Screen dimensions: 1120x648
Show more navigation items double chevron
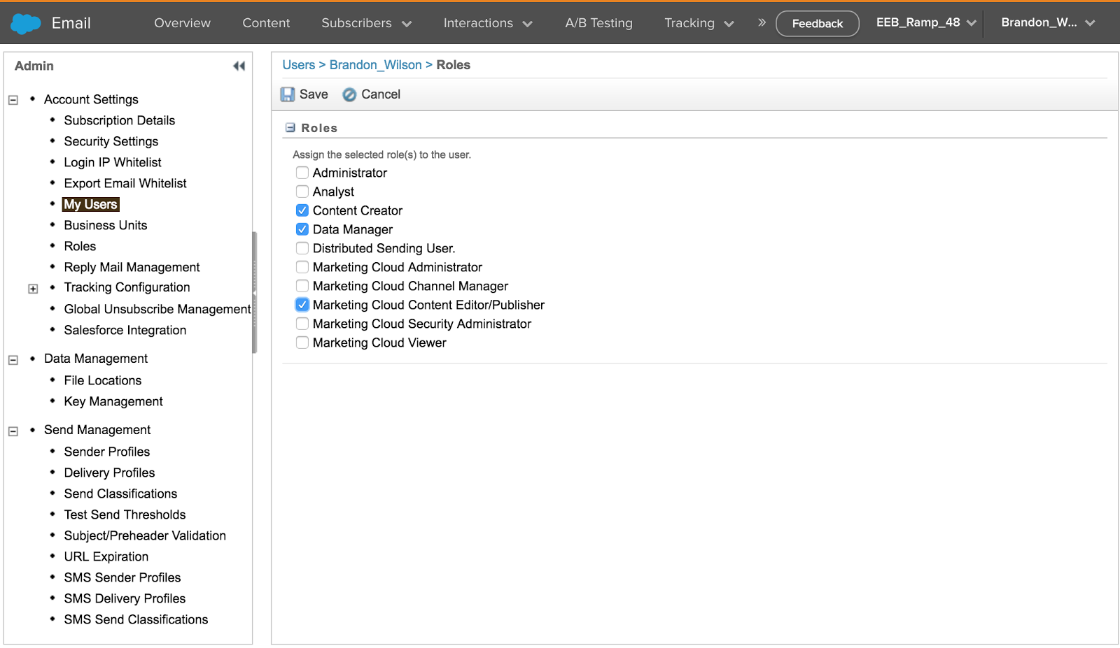[762, 22]
